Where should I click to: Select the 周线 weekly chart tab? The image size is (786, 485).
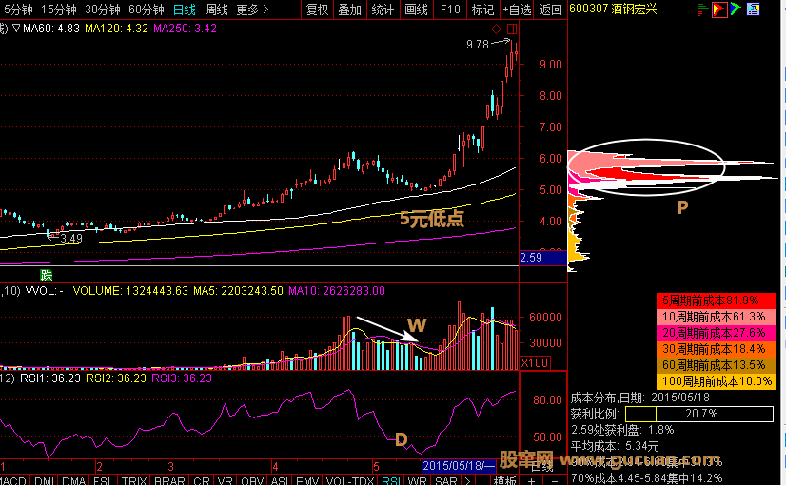tap(217, 10)
